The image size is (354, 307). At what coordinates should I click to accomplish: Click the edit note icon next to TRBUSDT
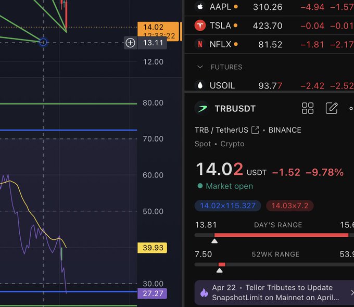(332, 108)
